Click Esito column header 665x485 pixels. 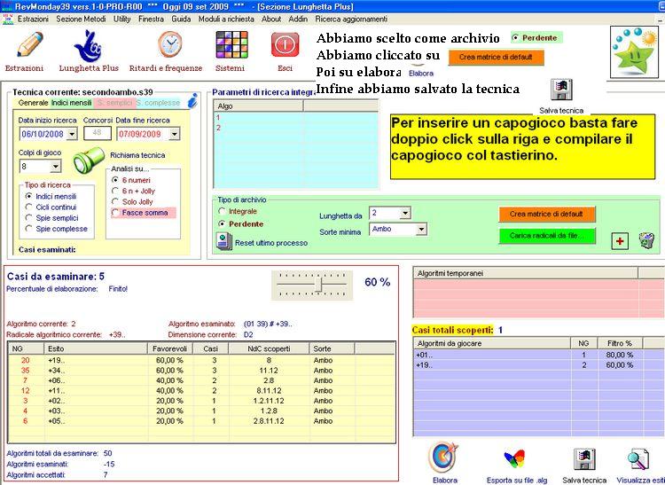click(x=96, y=348)
